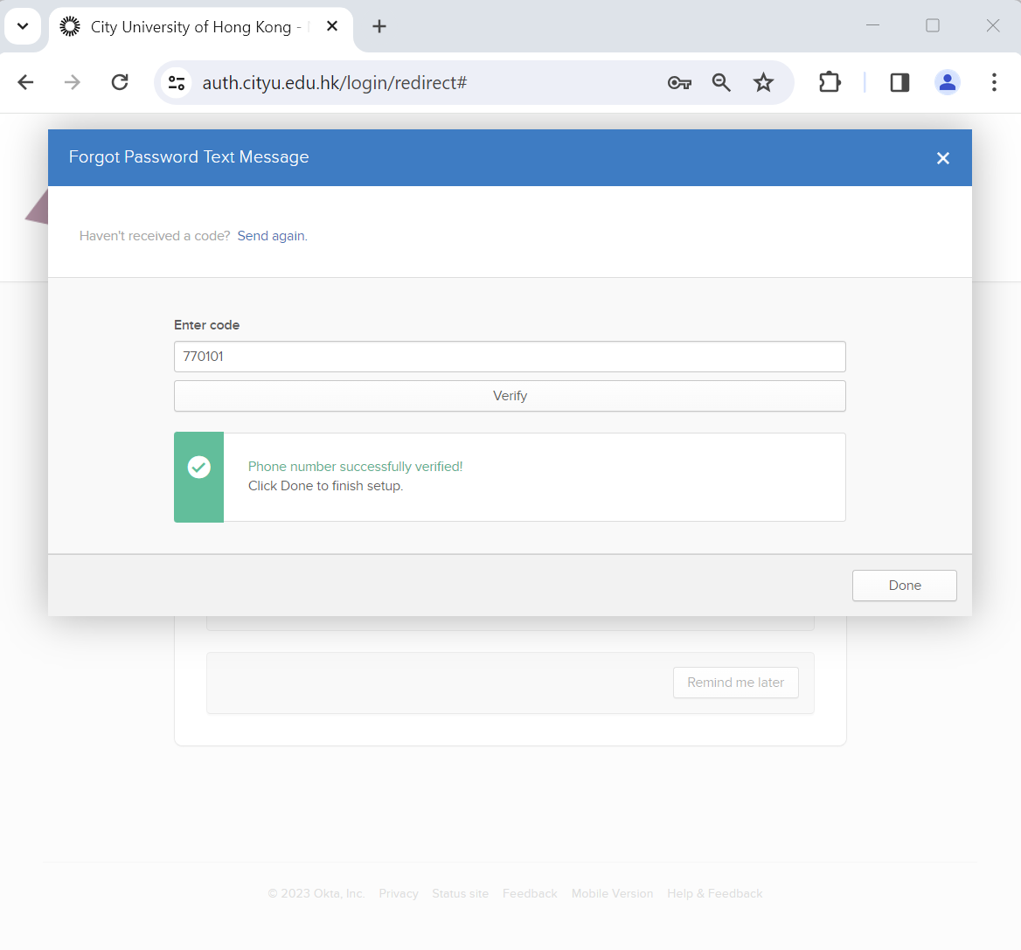Click the address bar URL text
Viewport: 1021px width, 950px height.
(334, 83)
